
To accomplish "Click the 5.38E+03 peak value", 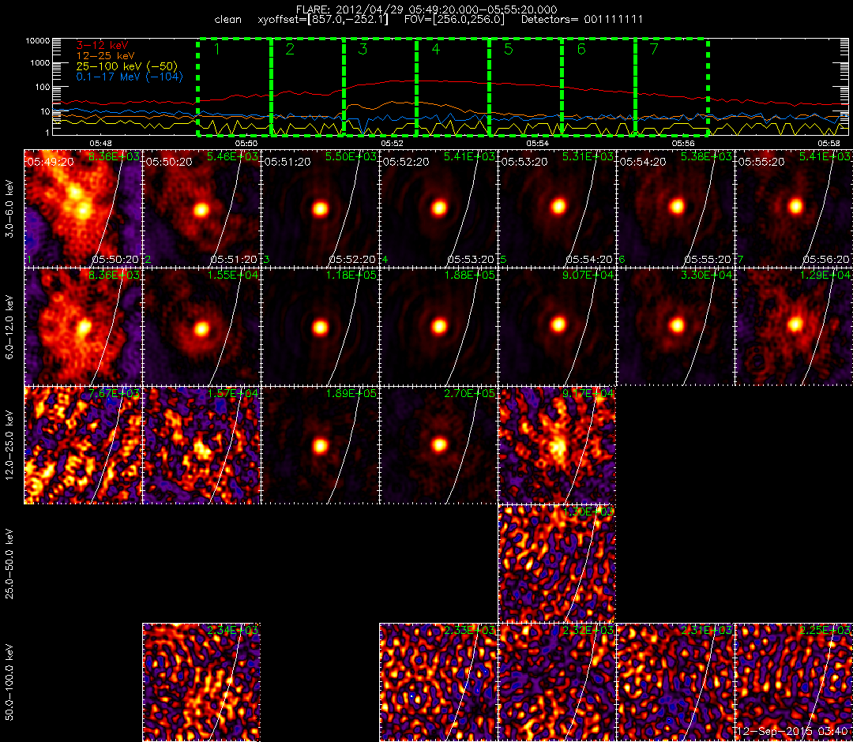I will click(x=706, y=156).
